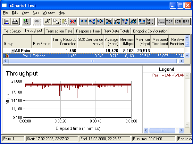Switch to the Test Setup tab
The height and width of the screenshot is (144, 193).
(x=12, y=31)
